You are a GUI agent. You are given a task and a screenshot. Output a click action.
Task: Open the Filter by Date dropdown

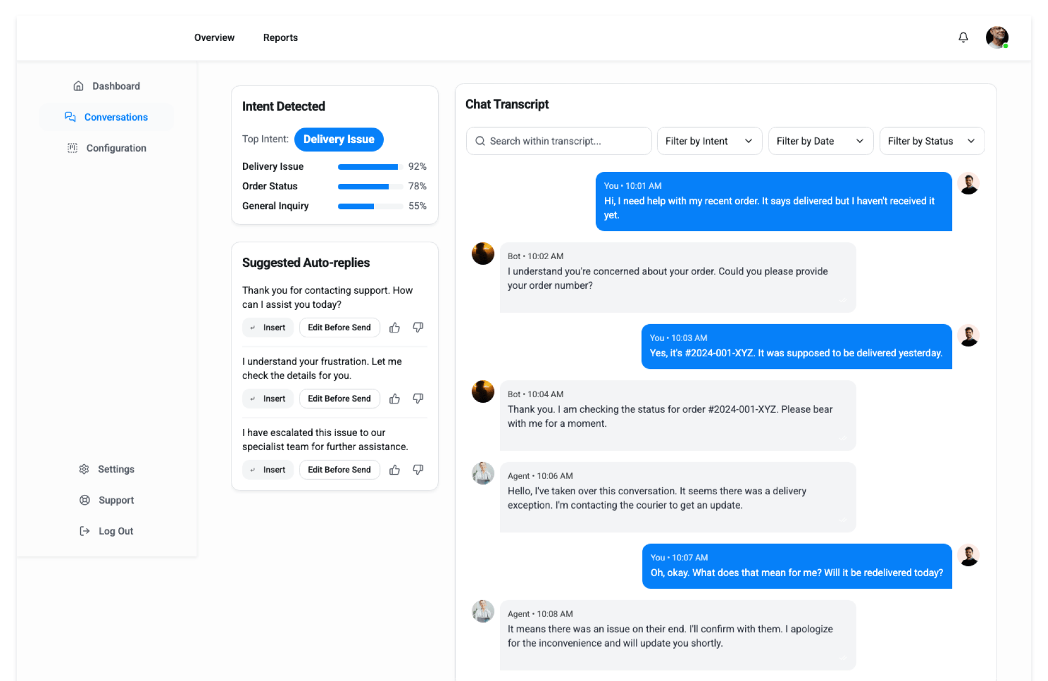pyautogui.click(x=820, y=141)
